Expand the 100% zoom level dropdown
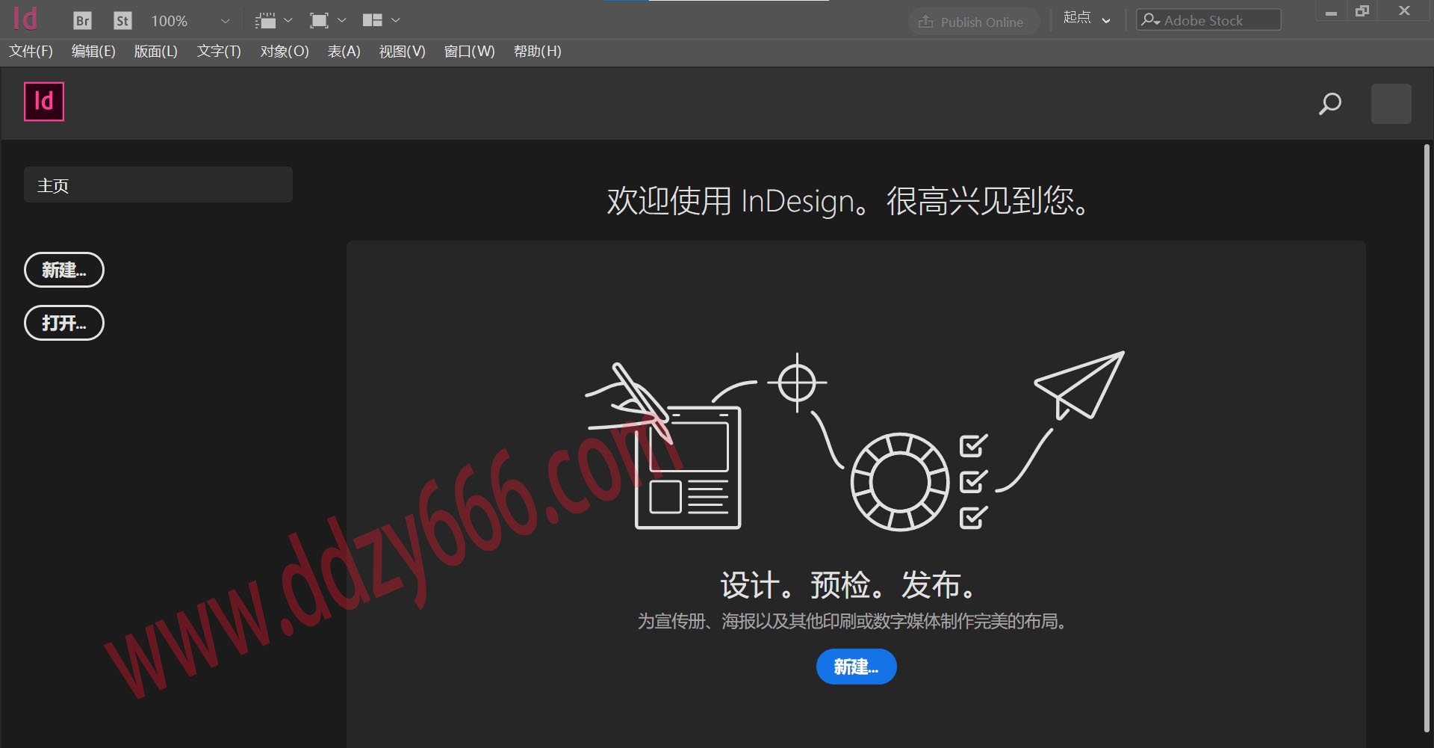1434x748 pixels. pos(225,21)
